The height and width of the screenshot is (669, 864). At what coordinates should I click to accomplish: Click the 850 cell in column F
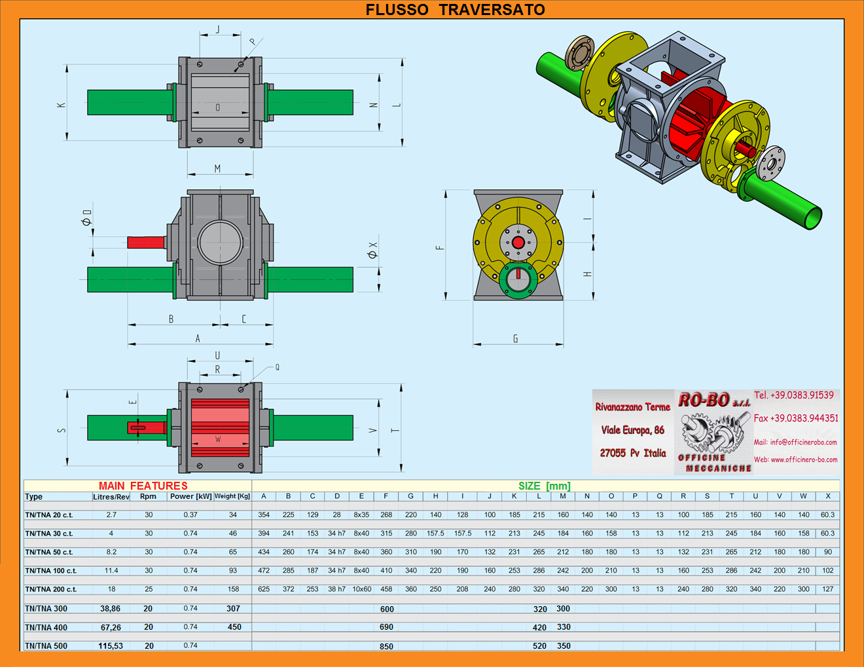tap(386, 647)
